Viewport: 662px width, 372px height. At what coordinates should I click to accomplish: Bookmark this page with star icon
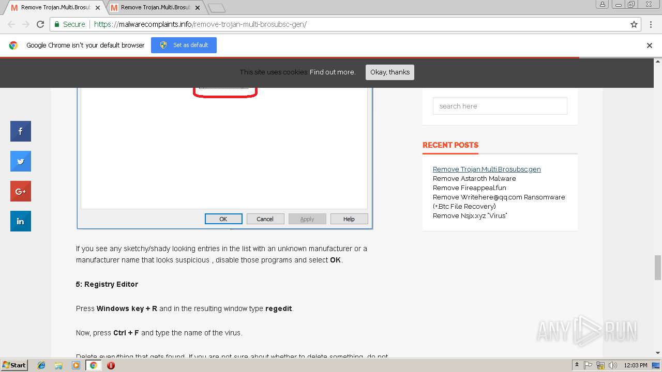[634, 24]
